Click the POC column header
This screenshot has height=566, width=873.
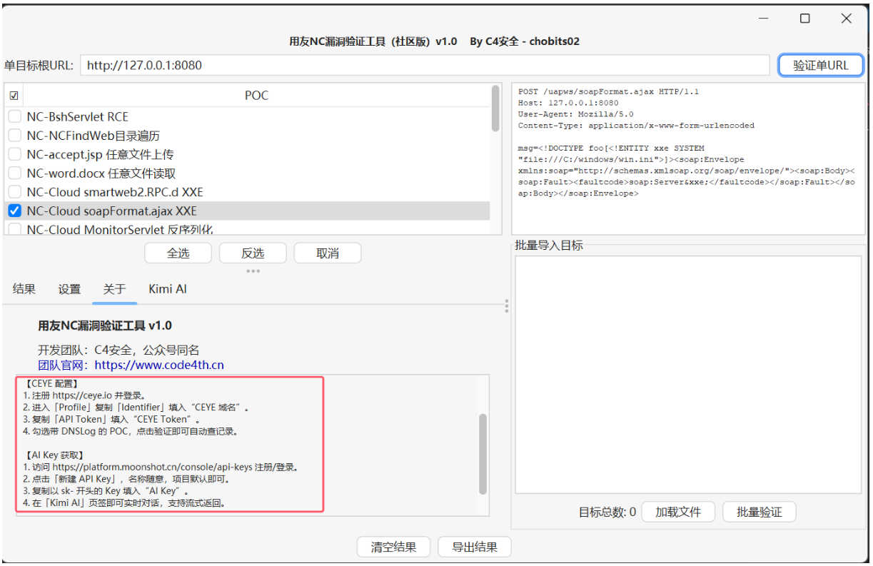click(x=257, y=96)
